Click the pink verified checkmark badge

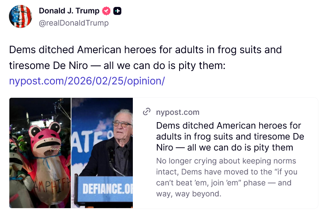click(106, 11)
